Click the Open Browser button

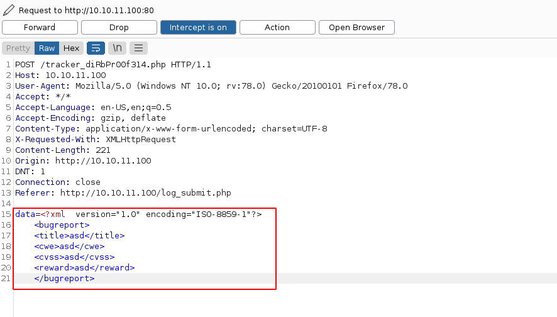pyautogui.click(x=356, y=27)
